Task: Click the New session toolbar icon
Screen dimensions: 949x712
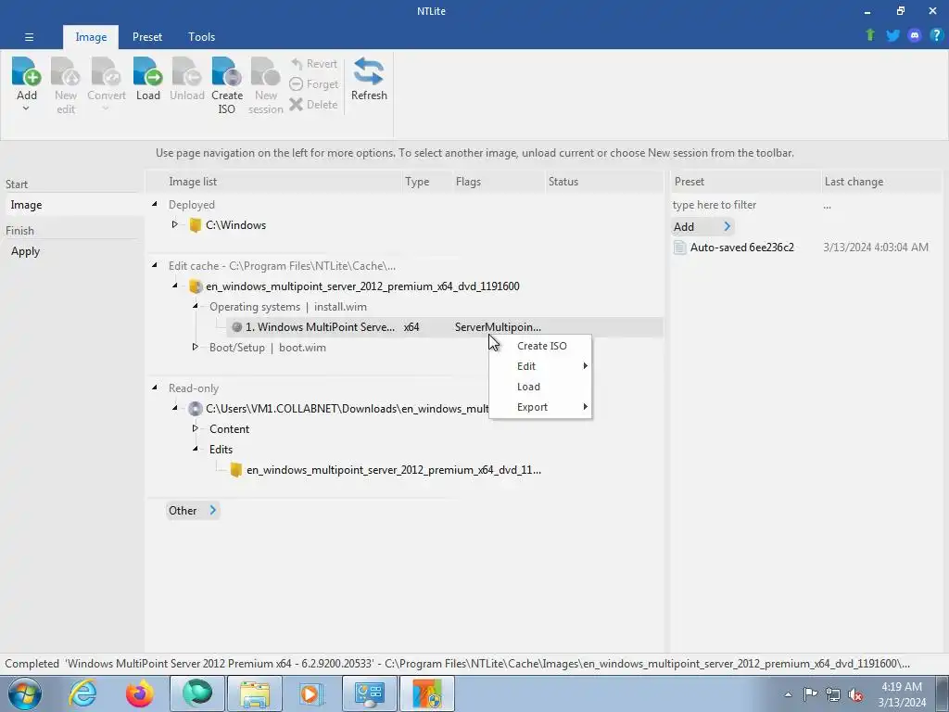Action: point(265,72)
